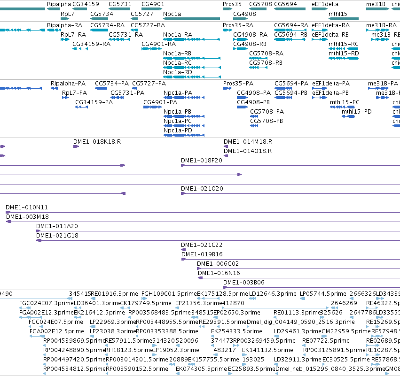Click the CG5734 gene label
Viewport: 400px width, 376px height.
point(102,14)
